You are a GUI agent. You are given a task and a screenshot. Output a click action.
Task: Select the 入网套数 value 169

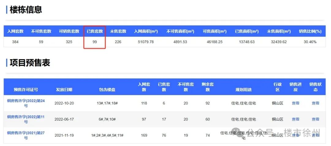144,135
